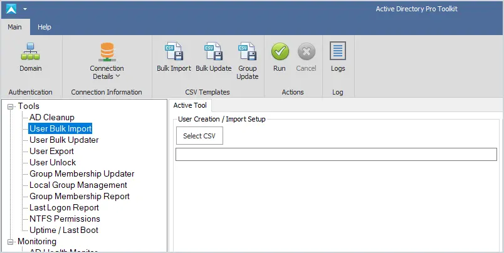Click the grey Cancel icon
Screen dimensions: 504x253
[307, 51]
